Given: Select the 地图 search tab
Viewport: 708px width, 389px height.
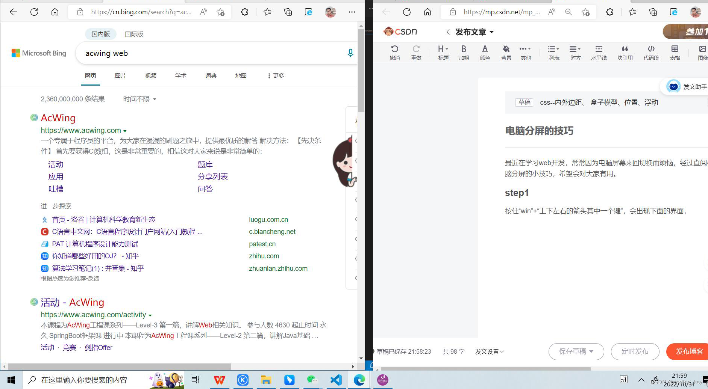Looking at the screenshot, I should (241, 75).
